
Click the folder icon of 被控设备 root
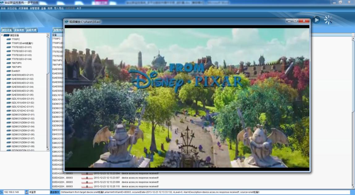point(6,35)
